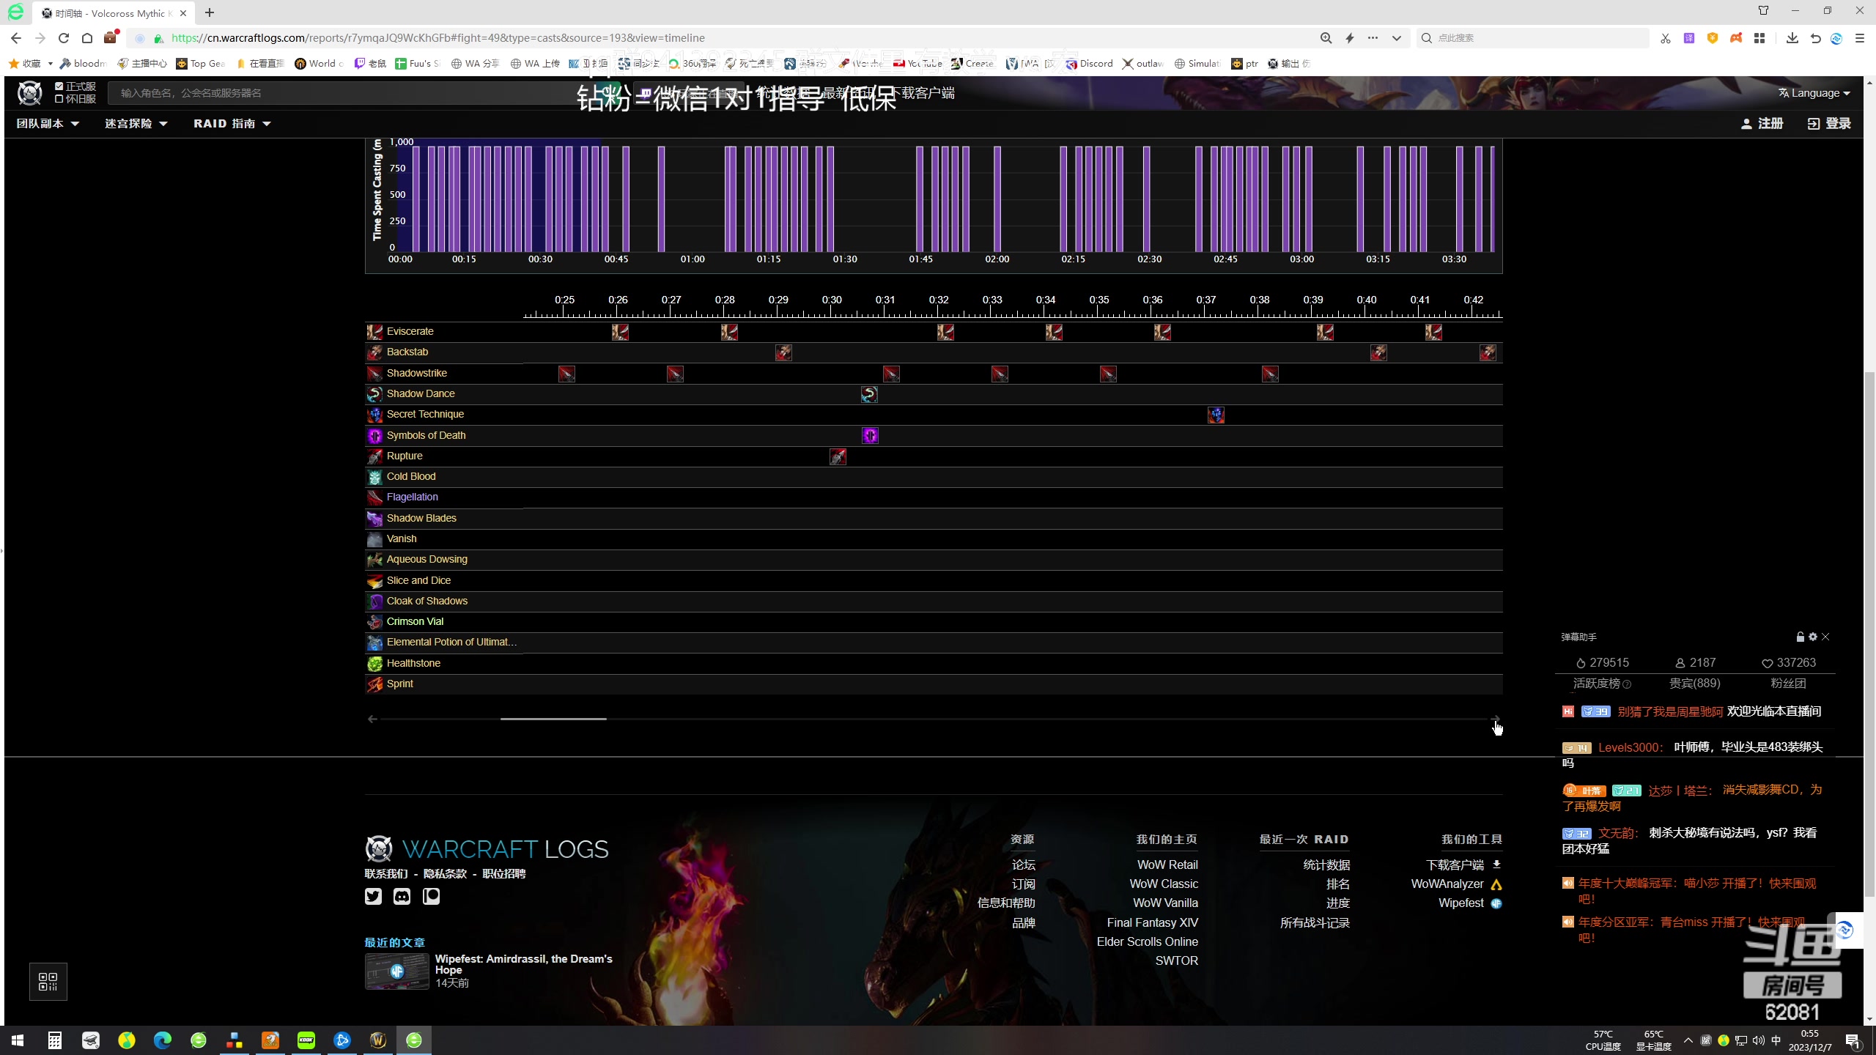Open Warcraft Logs Discord social icon
The image size is (1876, 1055).
click(402, 896)
